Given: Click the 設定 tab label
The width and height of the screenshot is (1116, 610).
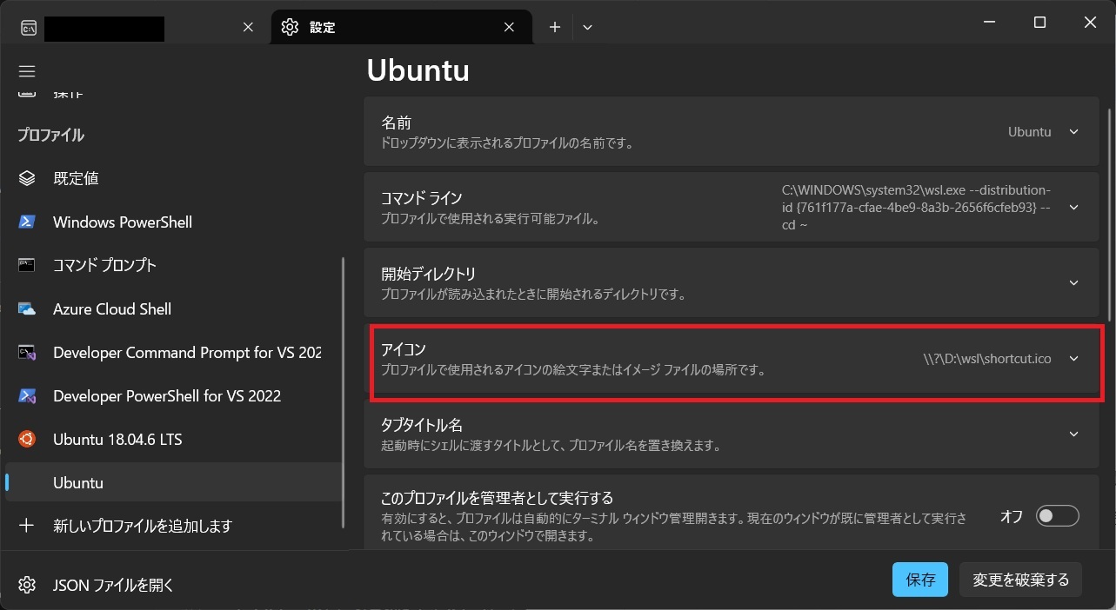Looking at the screenshot, I should (x=323, y=28).
